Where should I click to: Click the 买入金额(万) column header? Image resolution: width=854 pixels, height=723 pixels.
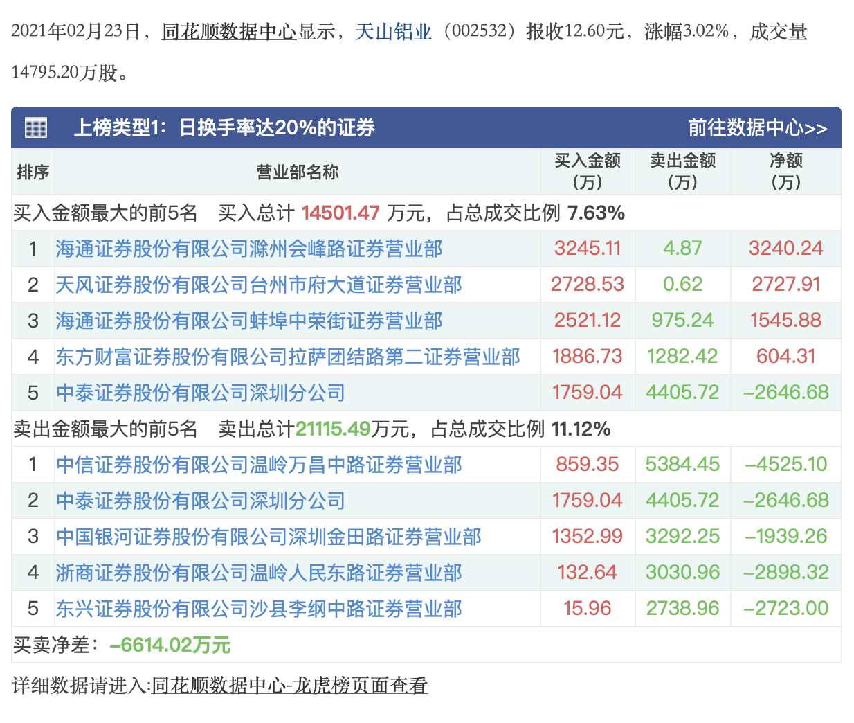pyautogui.click(x=588, y=172)
